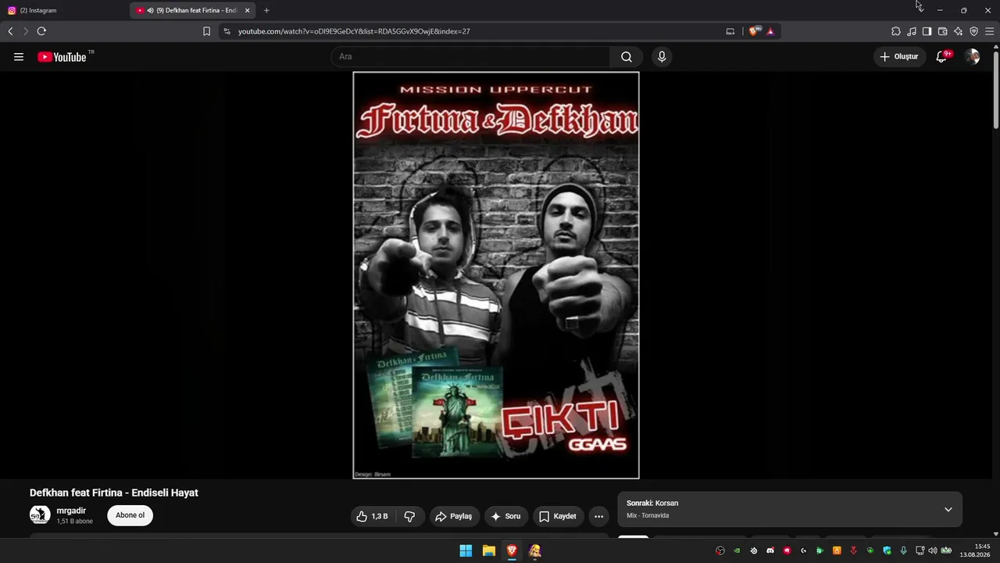Click the 1,51 B abone subscriber count
Image resolution: width=1000 pixels, height=563 pixels.
point(74,521)
